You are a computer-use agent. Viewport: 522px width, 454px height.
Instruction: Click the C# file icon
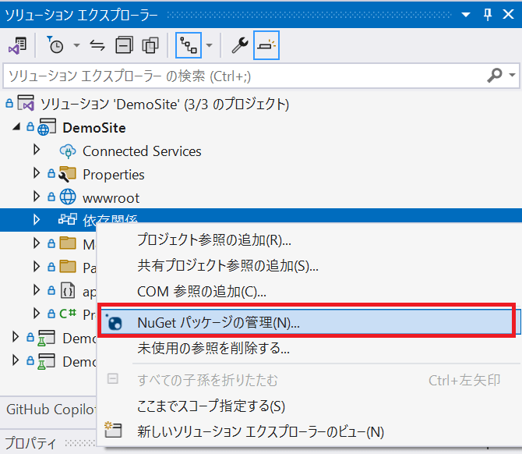coord(68,314)
